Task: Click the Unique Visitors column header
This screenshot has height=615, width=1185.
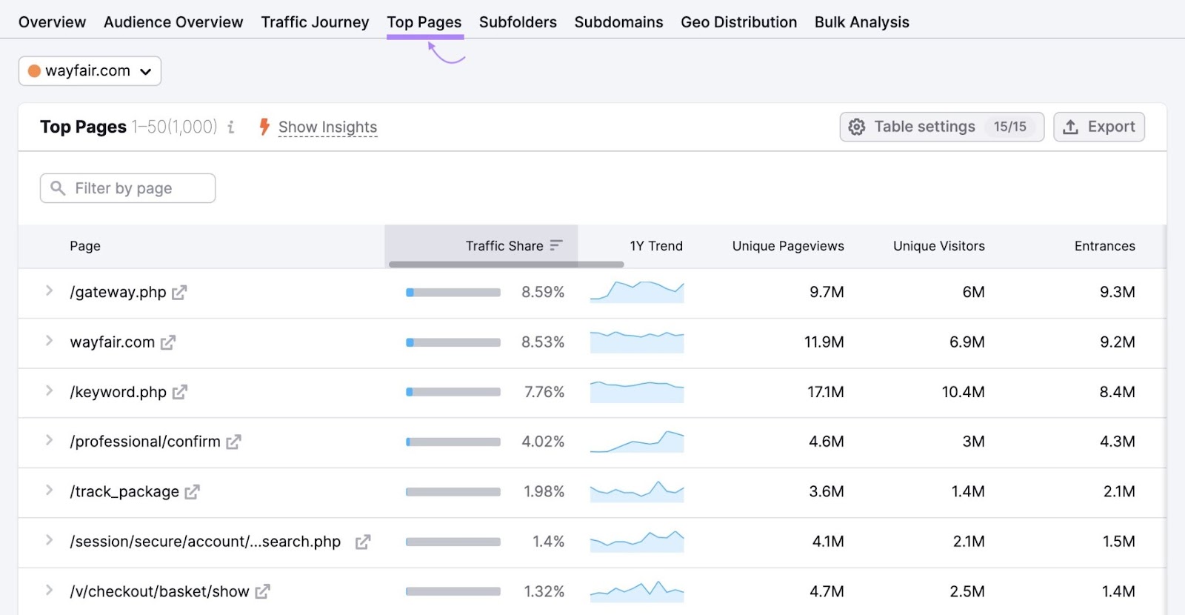Action: pyautogui.click(x=939, y=246)
